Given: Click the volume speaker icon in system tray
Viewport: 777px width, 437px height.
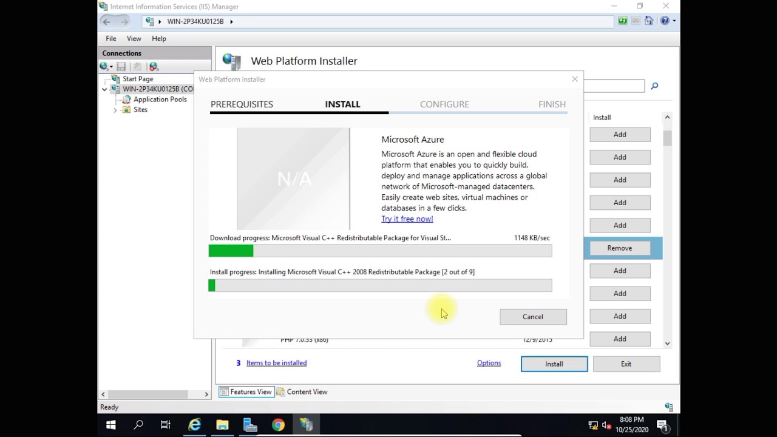Looking at the screenshot, I should click(x=606, y=425).
